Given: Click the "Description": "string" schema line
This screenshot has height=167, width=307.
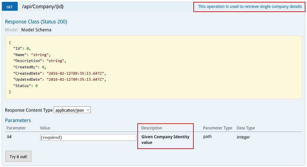Looking at the screenshot, I should (x=40, y=61).
